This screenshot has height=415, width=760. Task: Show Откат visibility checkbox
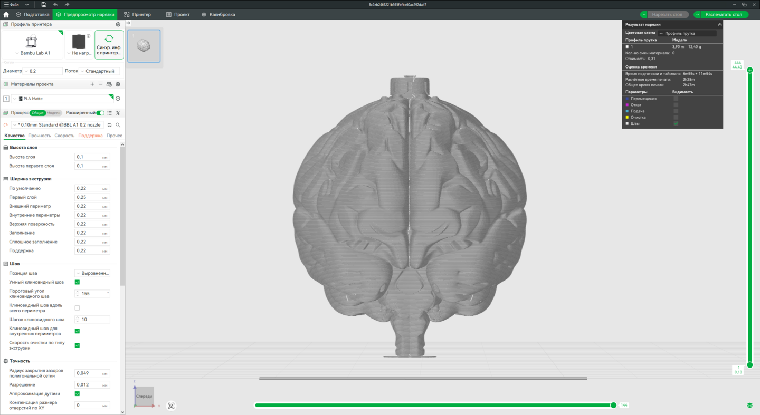[x=676, y=105]
